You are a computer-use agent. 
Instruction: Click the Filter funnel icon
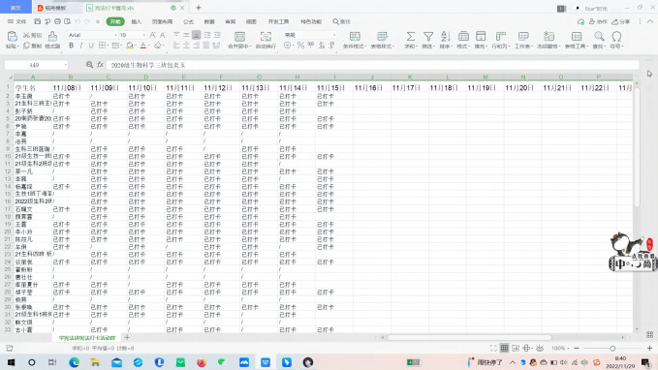[428, 37]
